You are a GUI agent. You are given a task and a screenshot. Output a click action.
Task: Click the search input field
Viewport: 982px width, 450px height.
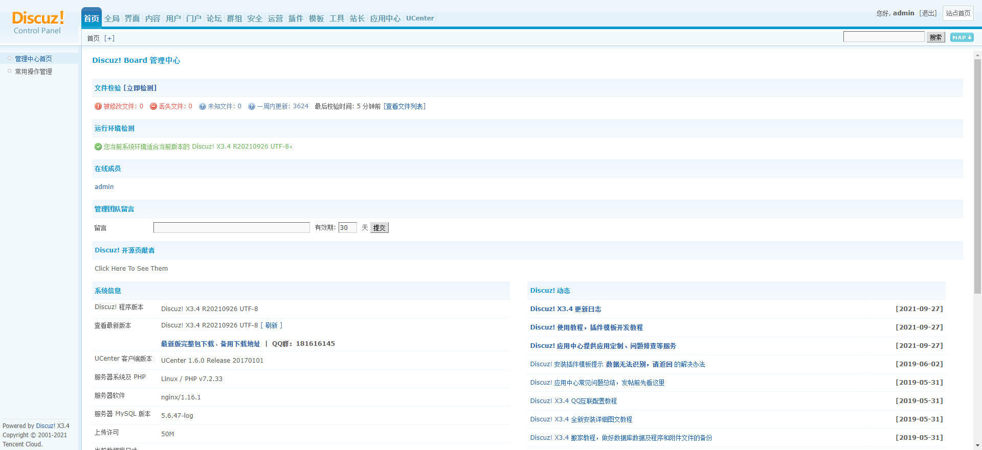click(884, 37)
